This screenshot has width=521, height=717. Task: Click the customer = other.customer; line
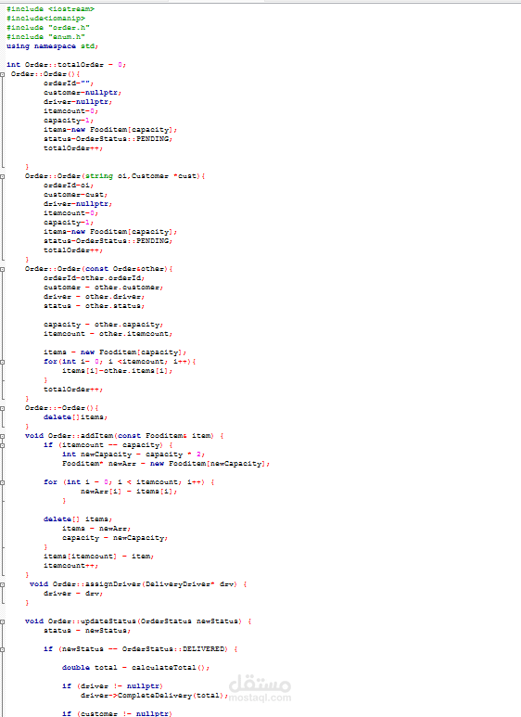click(x=103, y=288)
